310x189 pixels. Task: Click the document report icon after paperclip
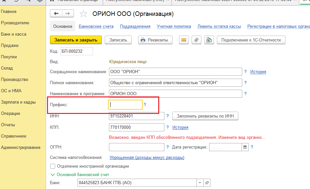point(209,40)
